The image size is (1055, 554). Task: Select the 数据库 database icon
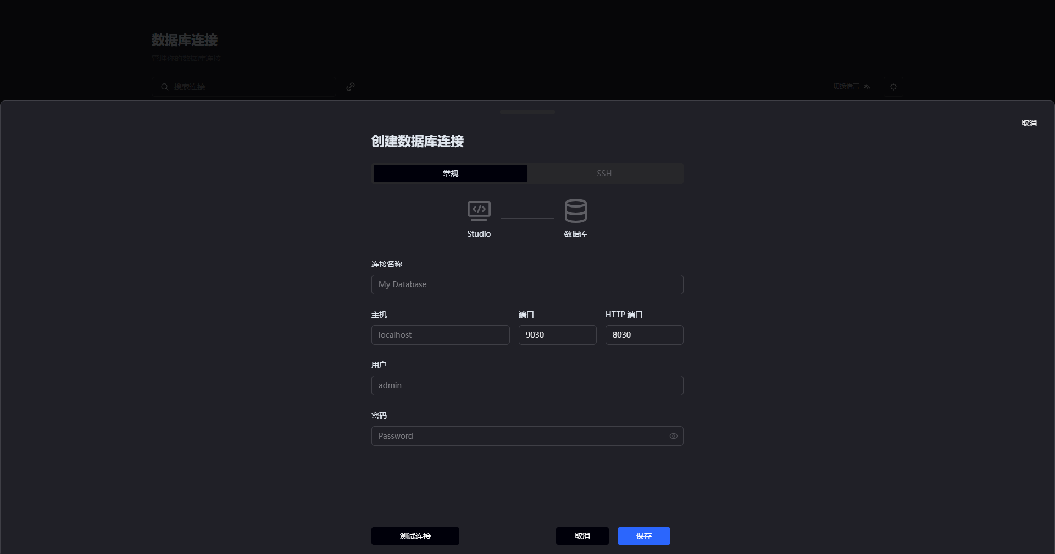coord(575,211)
